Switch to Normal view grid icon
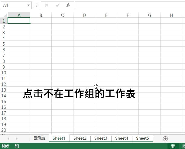 click(173, 146)
